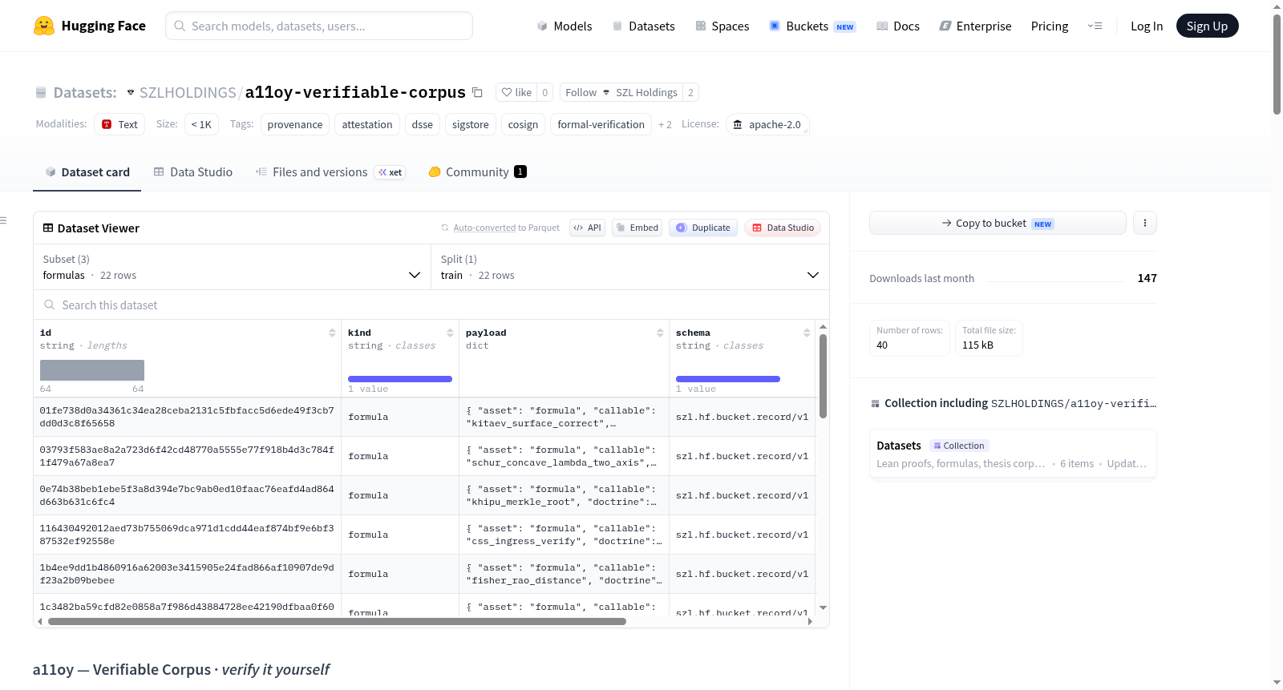Focus the Search this dataset field
This screenshot has width=1283, height=690.
pyautogui.click(x=431, y=305)
